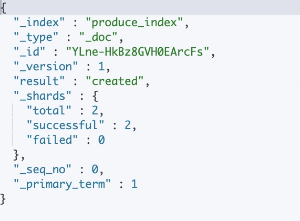Click the "_doc" value

pyautogui.click(x=98, y=37)
